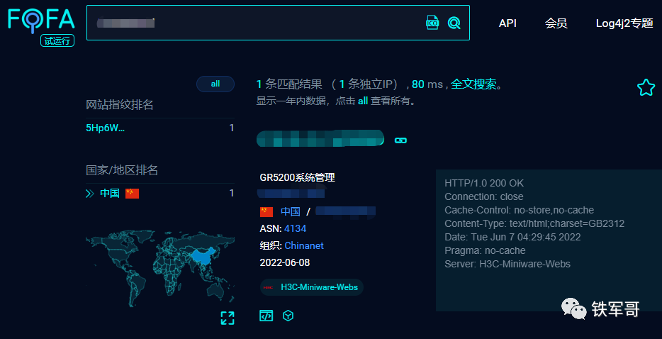662x339 pixels.
Task: Click the China flag in result card
Action: (x=267, y=211)
